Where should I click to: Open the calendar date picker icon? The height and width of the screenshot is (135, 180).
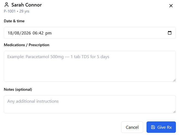click(x=170, y=33)
